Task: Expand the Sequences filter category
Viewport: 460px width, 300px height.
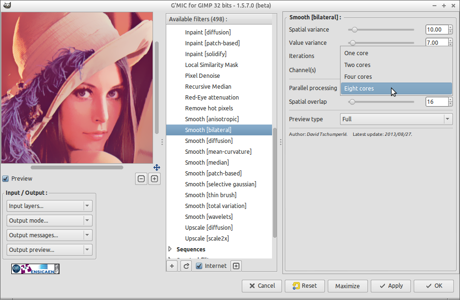Action: (170, 250)
